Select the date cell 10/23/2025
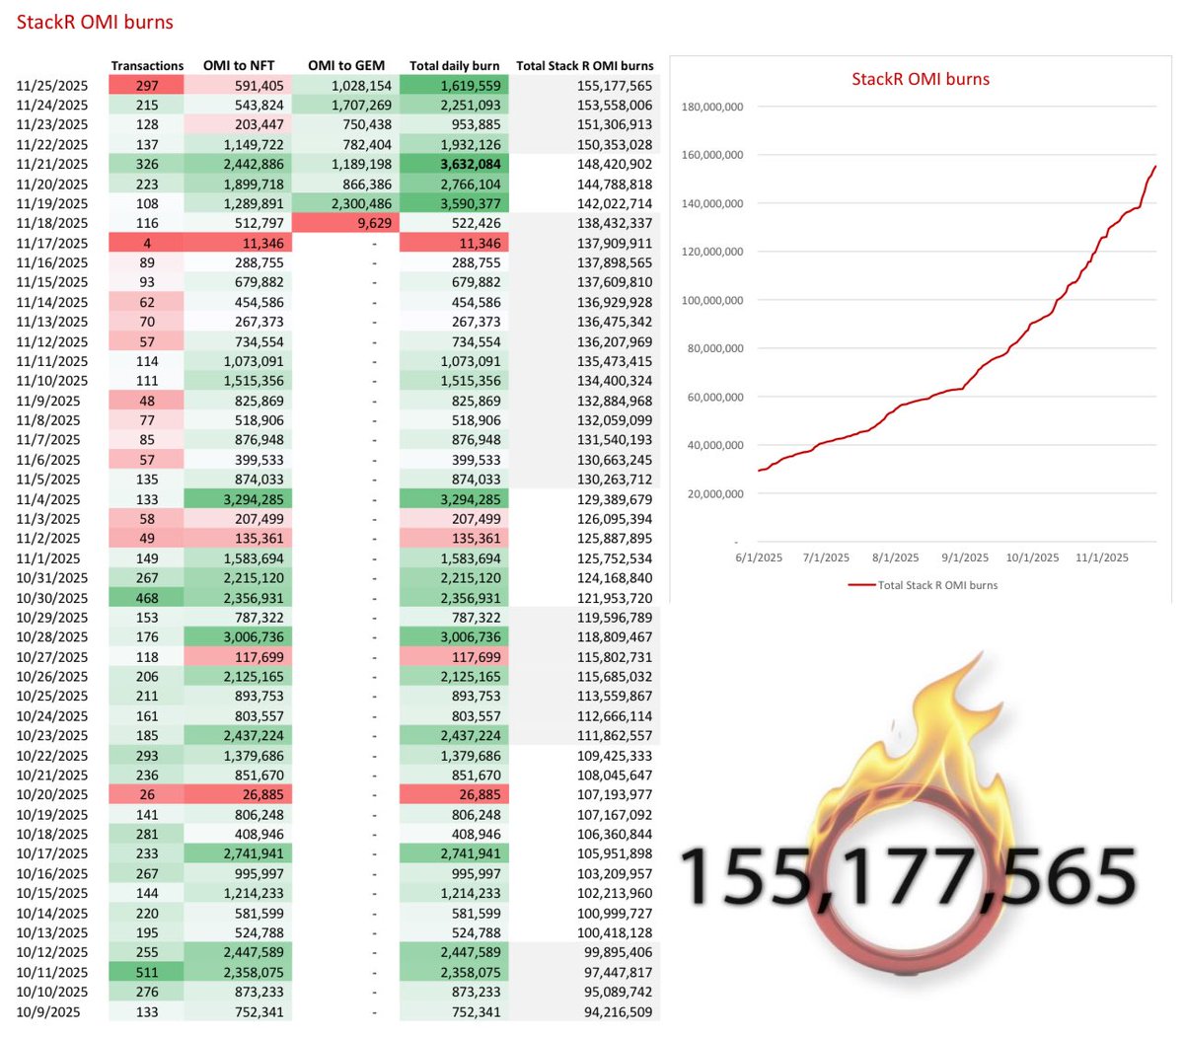 click(x=52, y=736)
